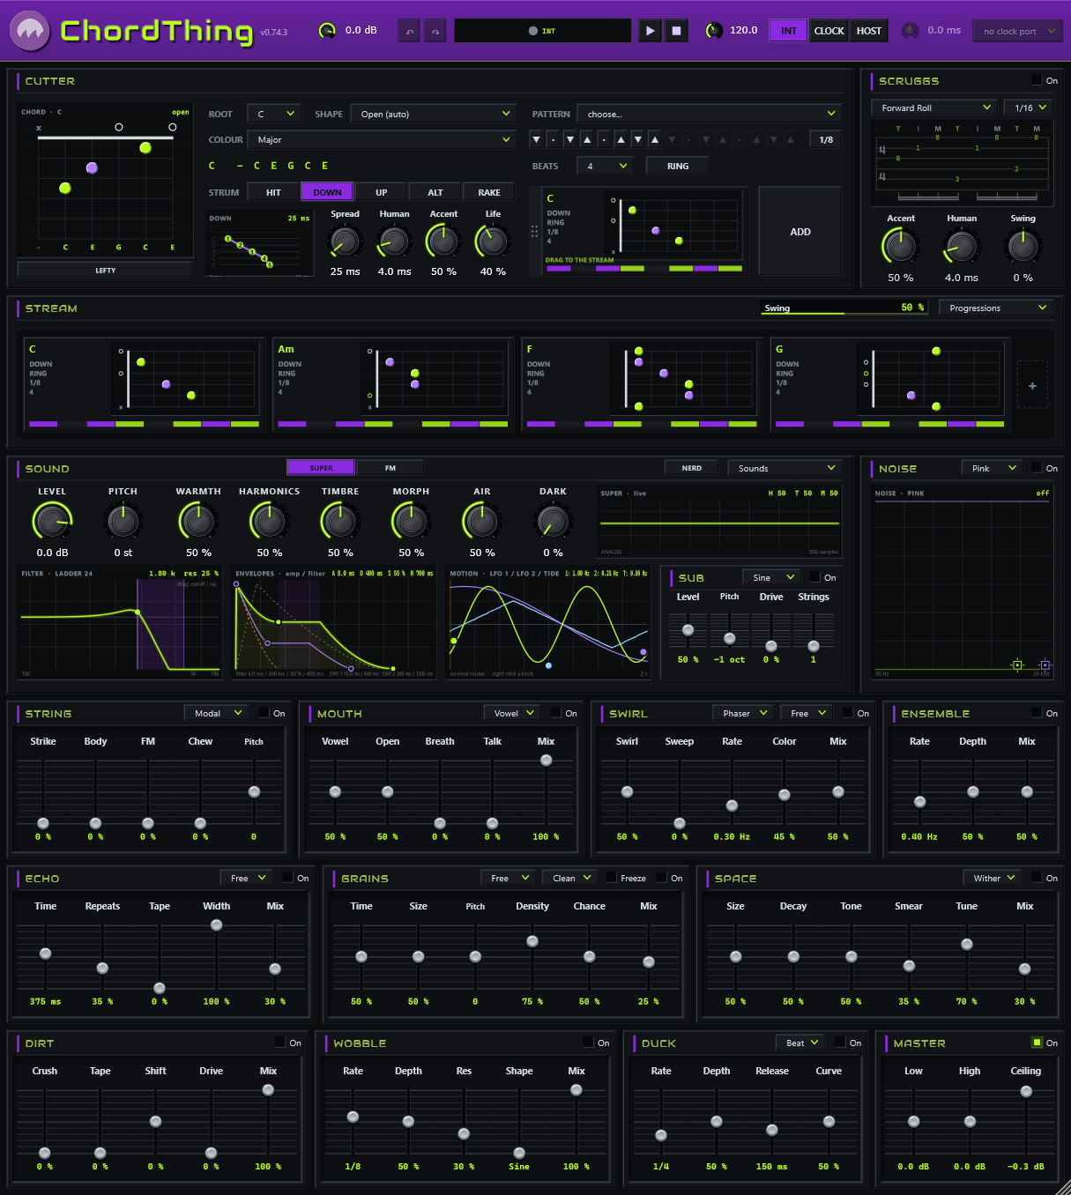Select the UP strum mode
Image resolution: width=1071 pixels, height=1195 pixels.
tap(381, 192)
